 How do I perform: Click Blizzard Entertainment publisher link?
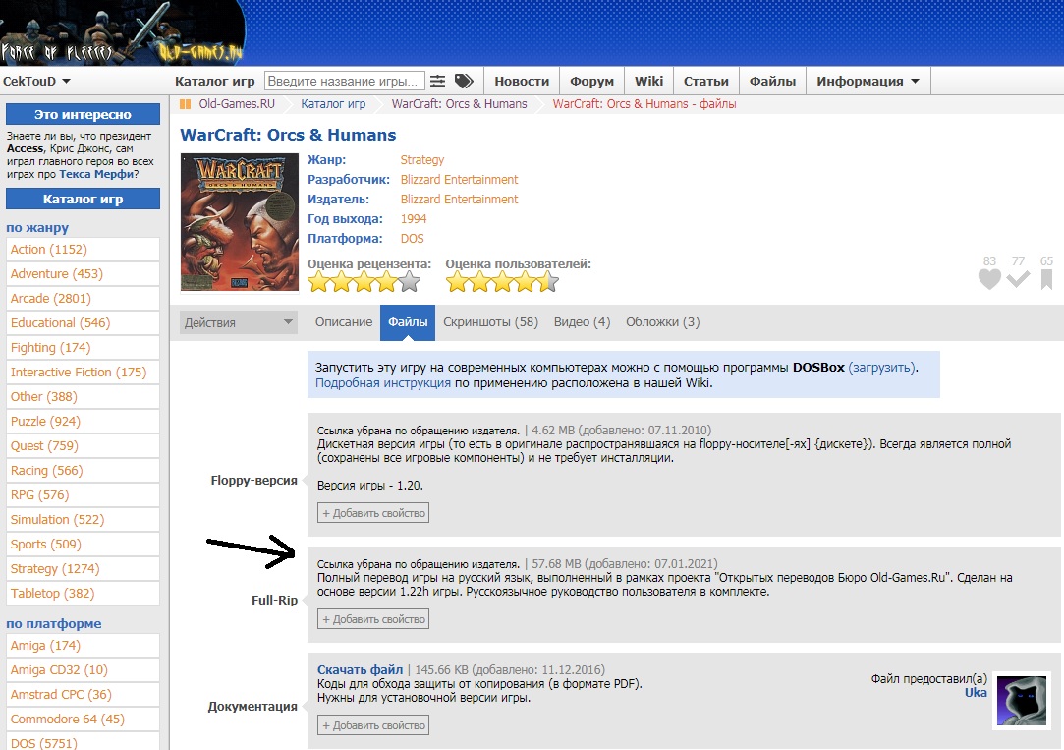point(459,199)
